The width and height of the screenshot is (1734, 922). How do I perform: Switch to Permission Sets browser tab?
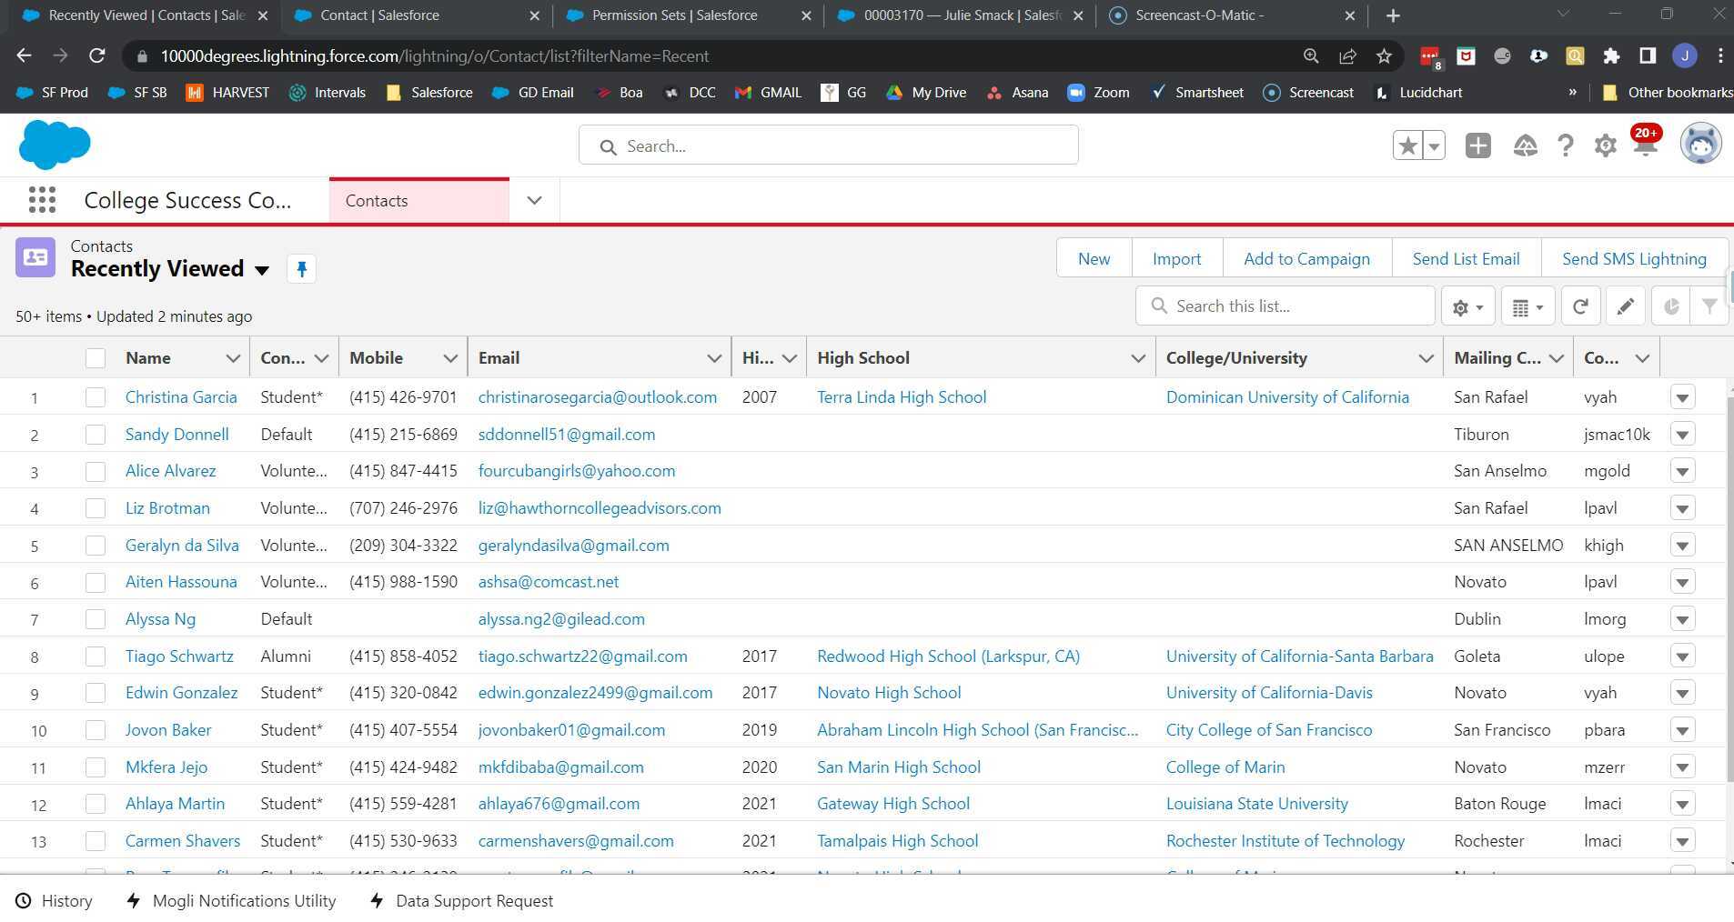(674, 15)
